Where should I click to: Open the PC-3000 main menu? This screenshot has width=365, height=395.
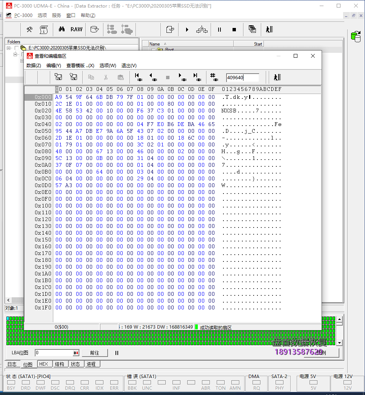pyautogui.click(x=23, y=15)
